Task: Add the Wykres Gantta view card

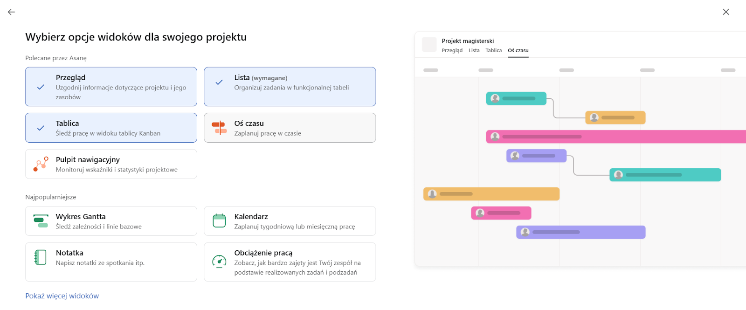Action: 111,221
